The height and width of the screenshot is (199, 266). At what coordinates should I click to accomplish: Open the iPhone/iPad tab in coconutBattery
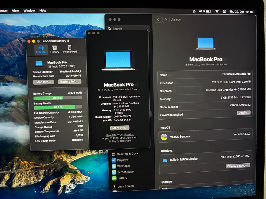coord(70,49)
